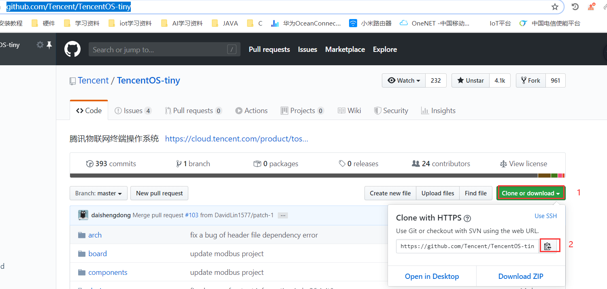Click the Download ZIP link
This screenshot has height=289, width=607.
click(x=521, y=276)
